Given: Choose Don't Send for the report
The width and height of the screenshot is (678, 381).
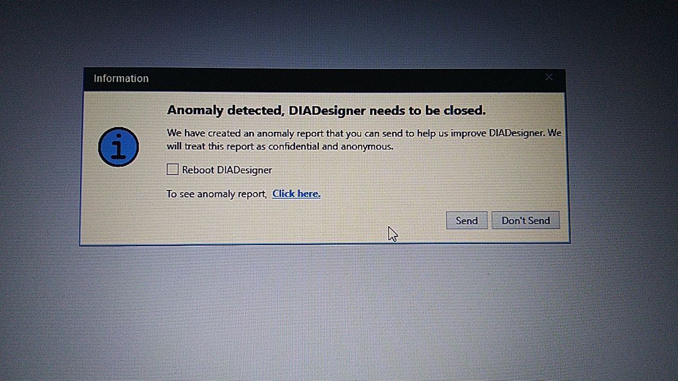Looking at the screenshot, I should click(525, 220).
